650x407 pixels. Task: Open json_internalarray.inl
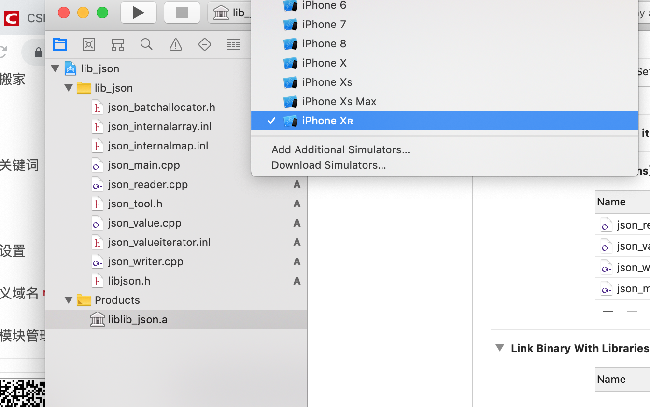click(x=160, y=126)
